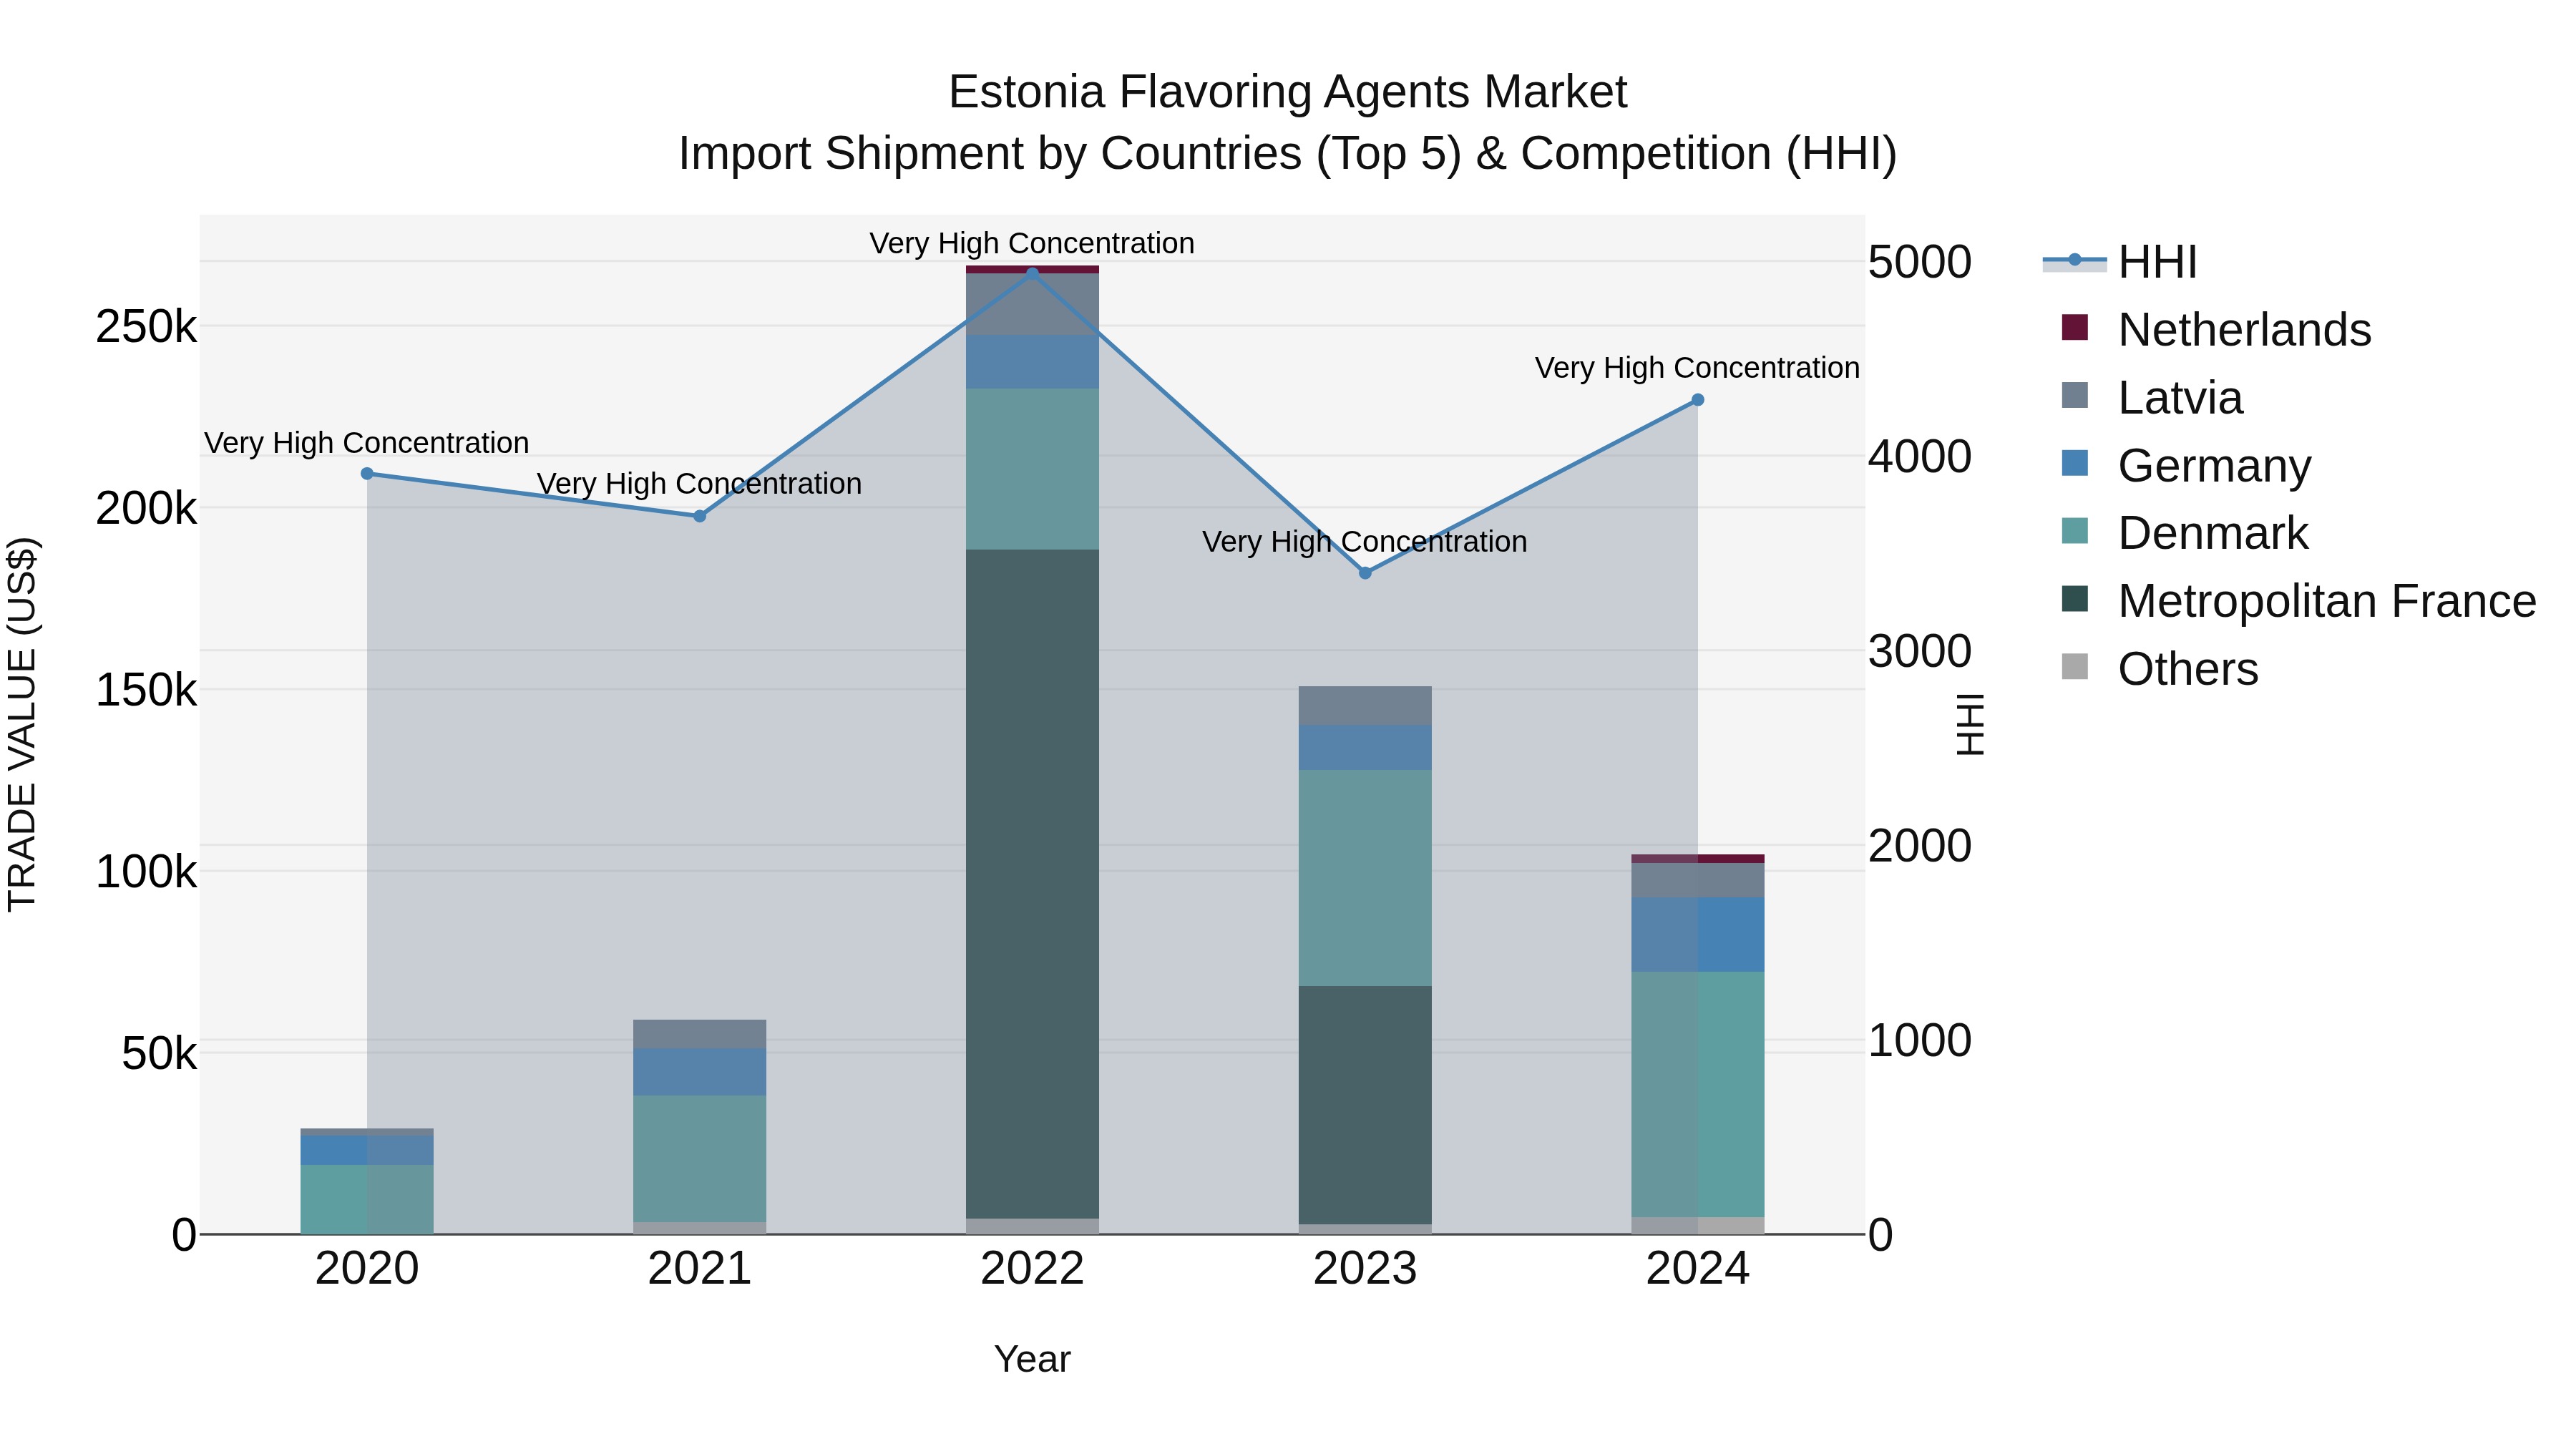
Task: Toggle Metropolitan France legend entry
Action: click(x=2299, y=601)
